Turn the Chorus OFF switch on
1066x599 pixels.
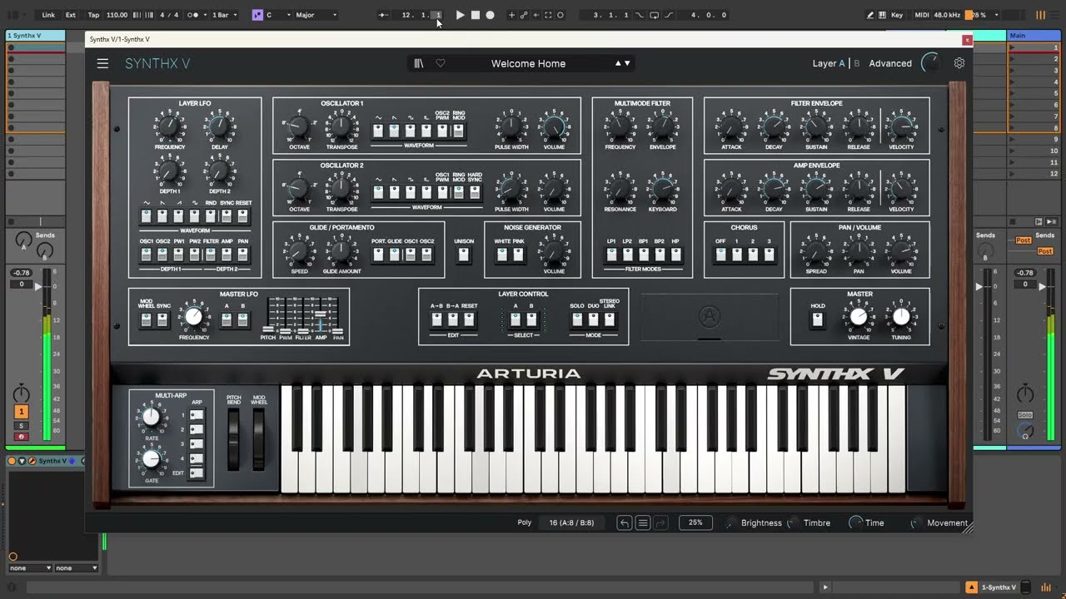(x=720, y=254)
